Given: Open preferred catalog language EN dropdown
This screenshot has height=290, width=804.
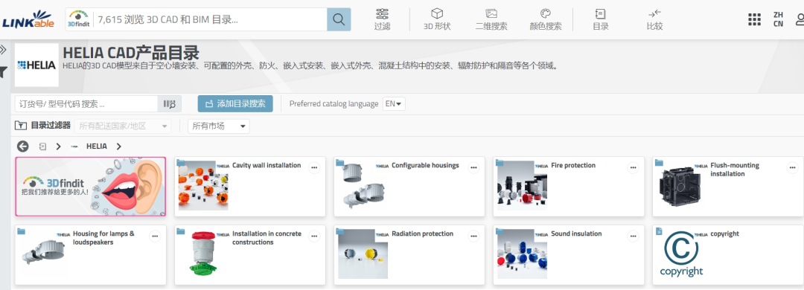Looking at the screenshot, I should tap(394, 103).
